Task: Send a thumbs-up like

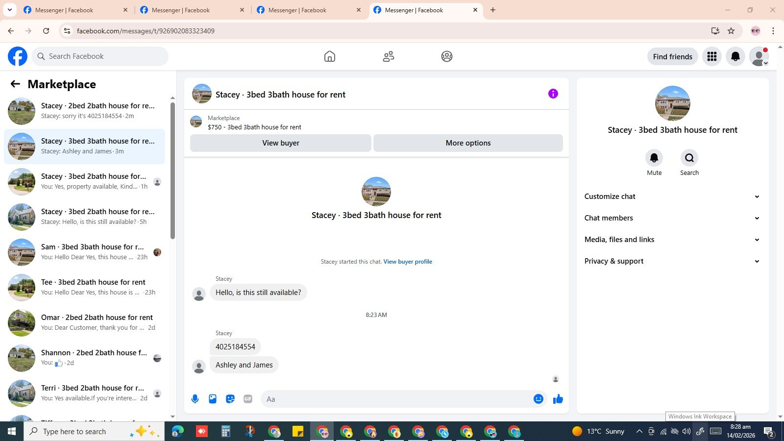Action: pos(558,399)
